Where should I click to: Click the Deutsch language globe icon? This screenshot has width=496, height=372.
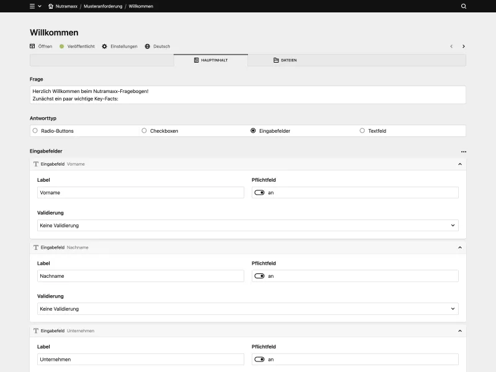pos(147,46)
